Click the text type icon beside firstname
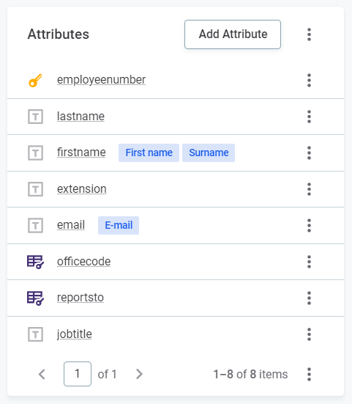The height and width of the screenshot is (404, 352). coord(35,153)
